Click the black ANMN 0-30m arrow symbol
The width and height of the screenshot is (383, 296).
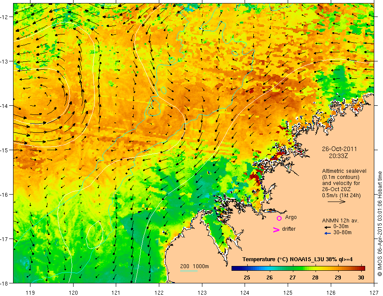tap(328, 227)
